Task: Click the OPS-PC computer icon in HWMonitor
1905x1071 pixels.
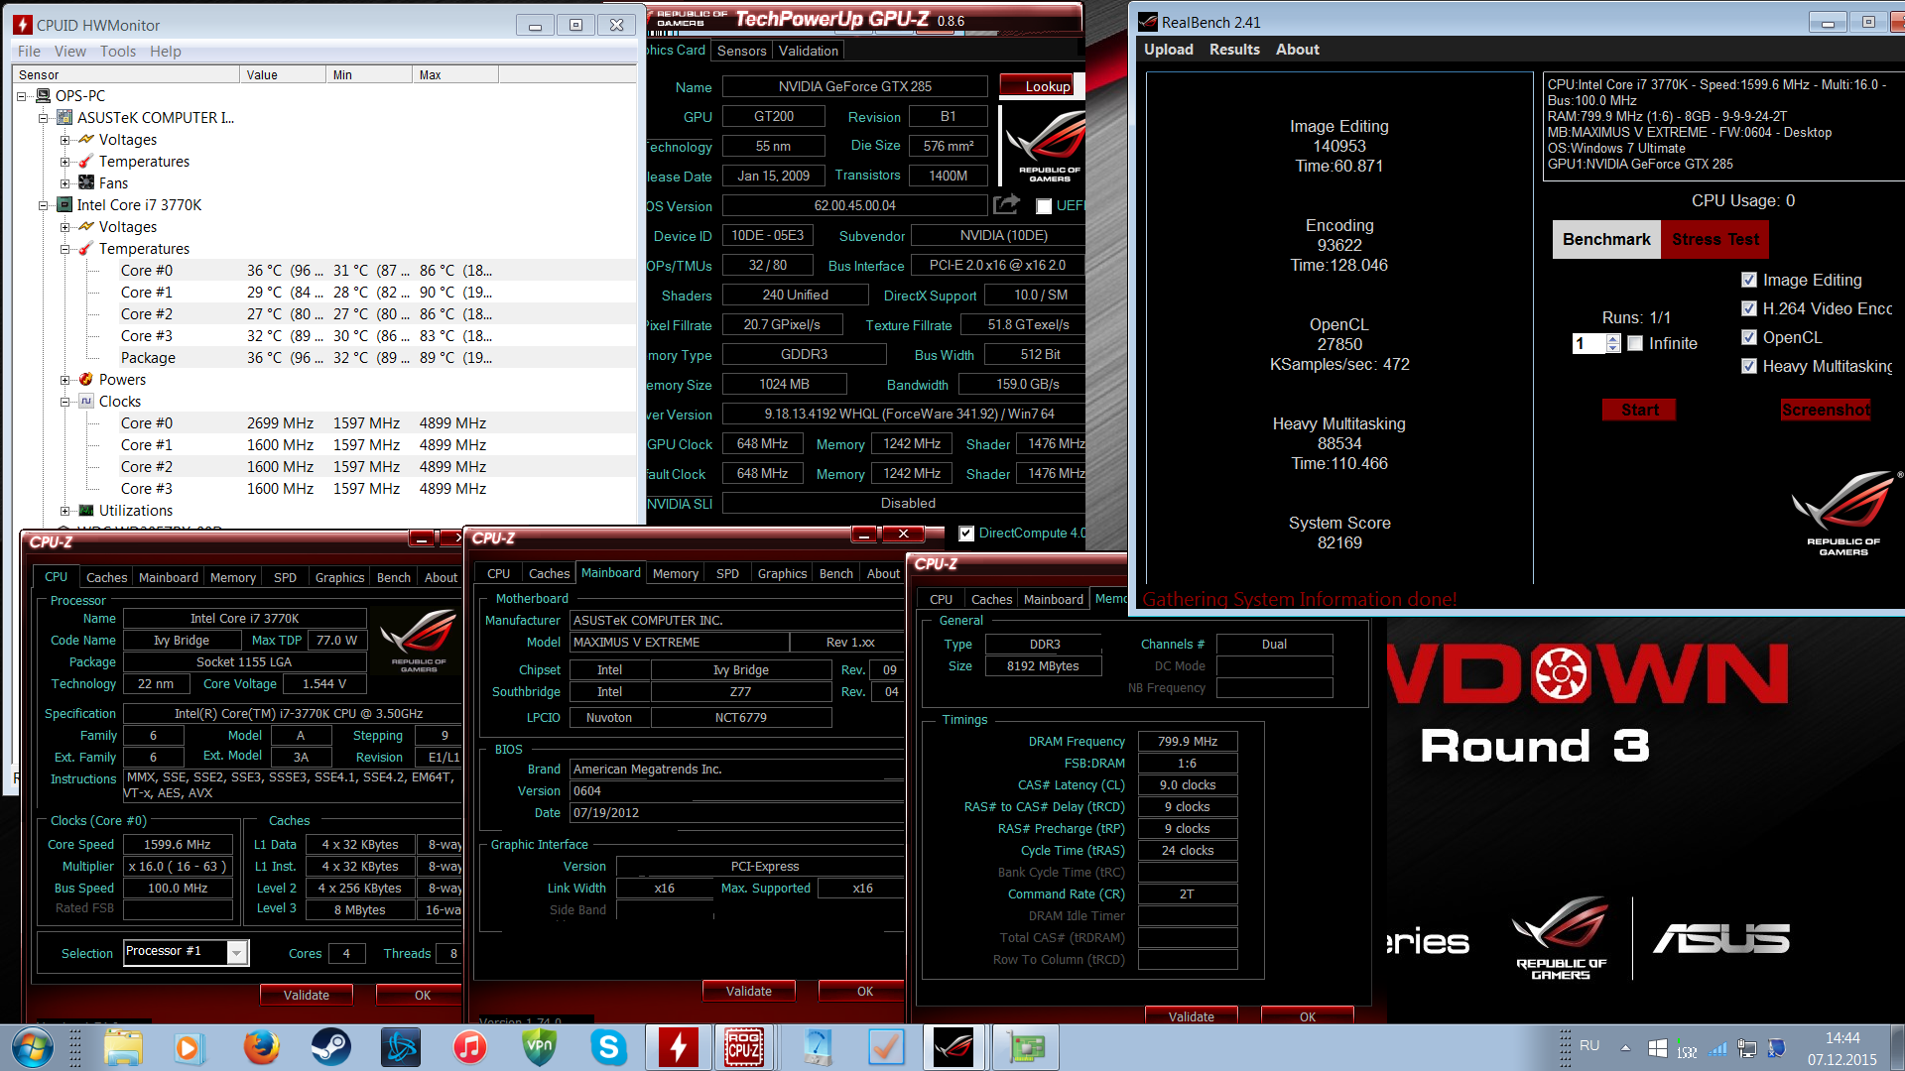Action: [x=43, y=96]
